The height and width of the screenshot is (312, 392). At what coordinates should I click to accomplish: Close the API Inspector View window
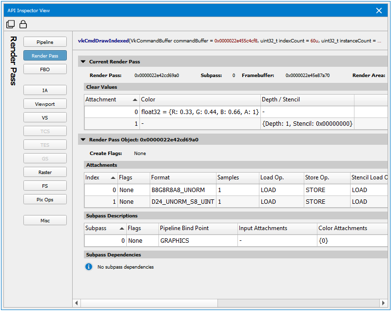[379, 10]
